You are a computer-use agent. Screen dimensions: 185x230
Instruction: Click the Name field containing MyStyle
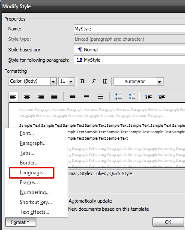(129, 29)
